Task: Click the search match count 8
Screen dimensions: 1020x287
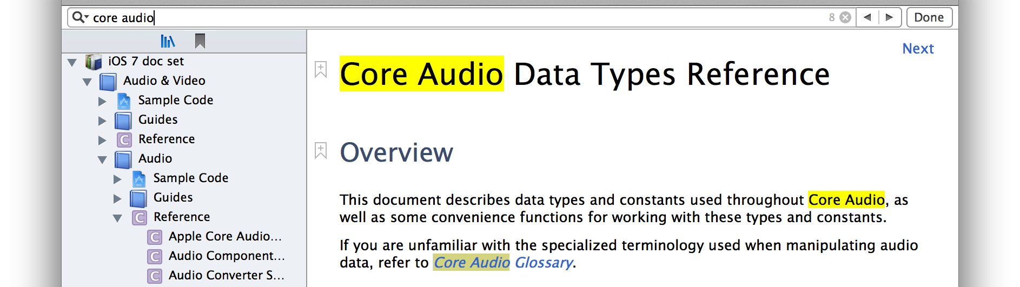Action: (832, 17)
